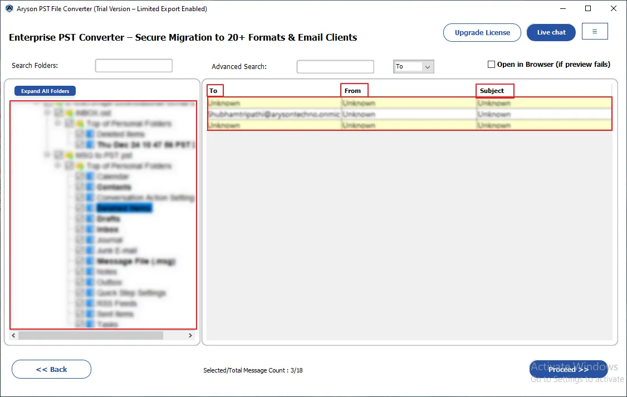
Task: Uncheck the Calendar folder checkbox
Action: [80, 177]
